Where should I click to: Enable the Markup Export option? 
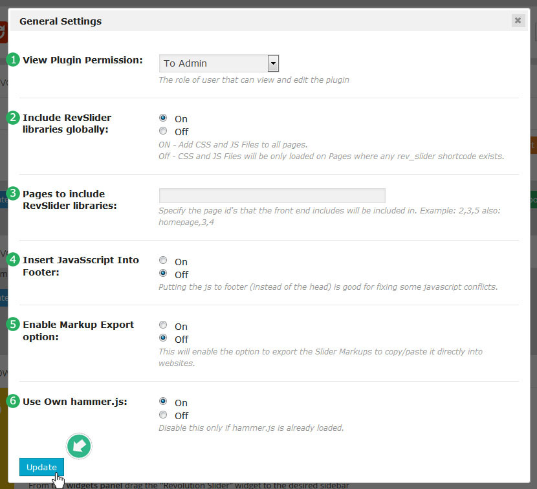click(163, 325)
